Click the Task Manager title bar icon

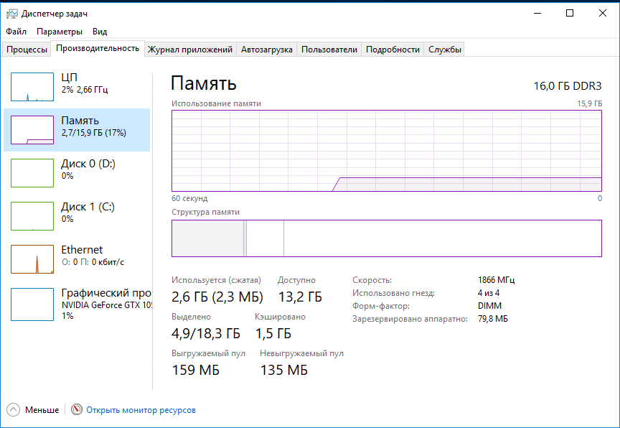point(12,14)
